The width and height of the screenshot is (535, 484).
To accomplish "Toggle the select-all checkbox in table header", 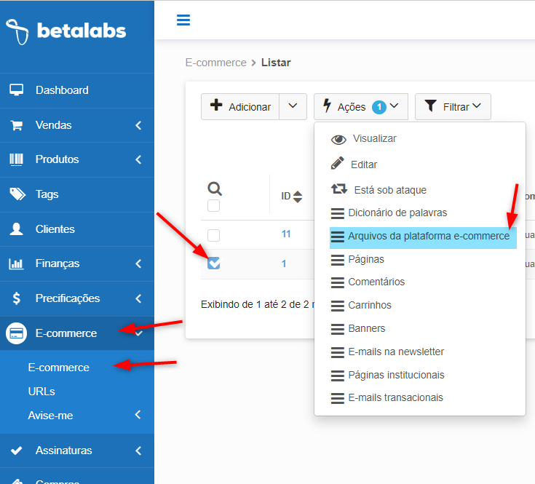I will click(213, 206).
